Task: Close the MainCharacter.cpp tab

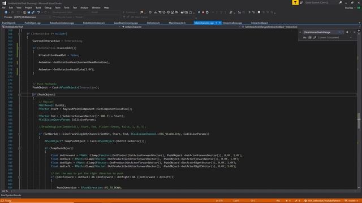Action: tap(219, 23)
